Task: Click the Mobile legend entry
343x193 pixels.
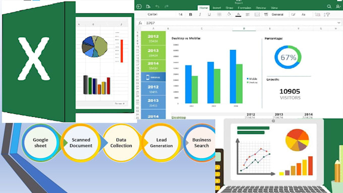Action: click(x=252, y=79)
